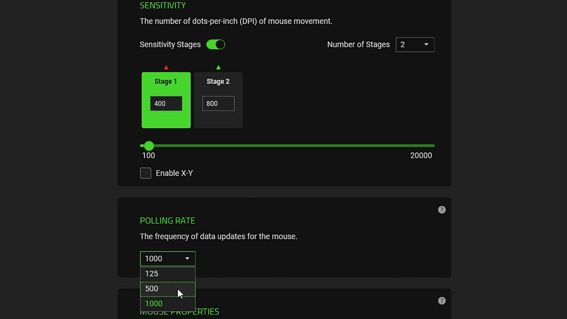Pick the 1000 polling rate option

point(167,304)
